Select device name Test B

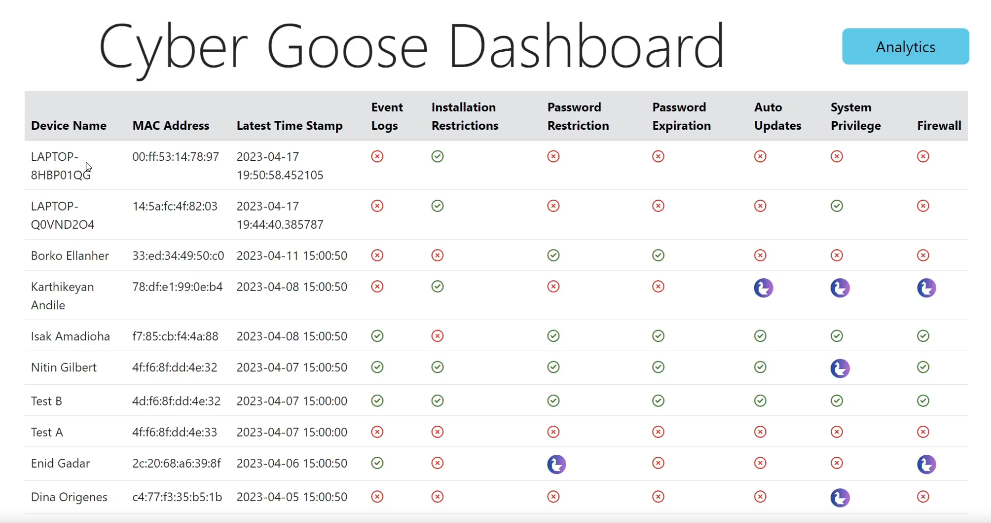coord(47,401)
